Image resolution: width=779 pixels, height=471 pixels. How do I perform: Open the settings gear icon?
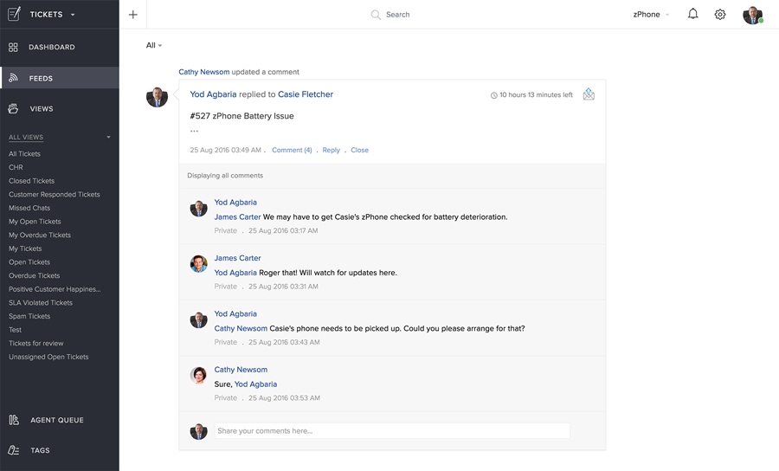click(x=719, y=15)
